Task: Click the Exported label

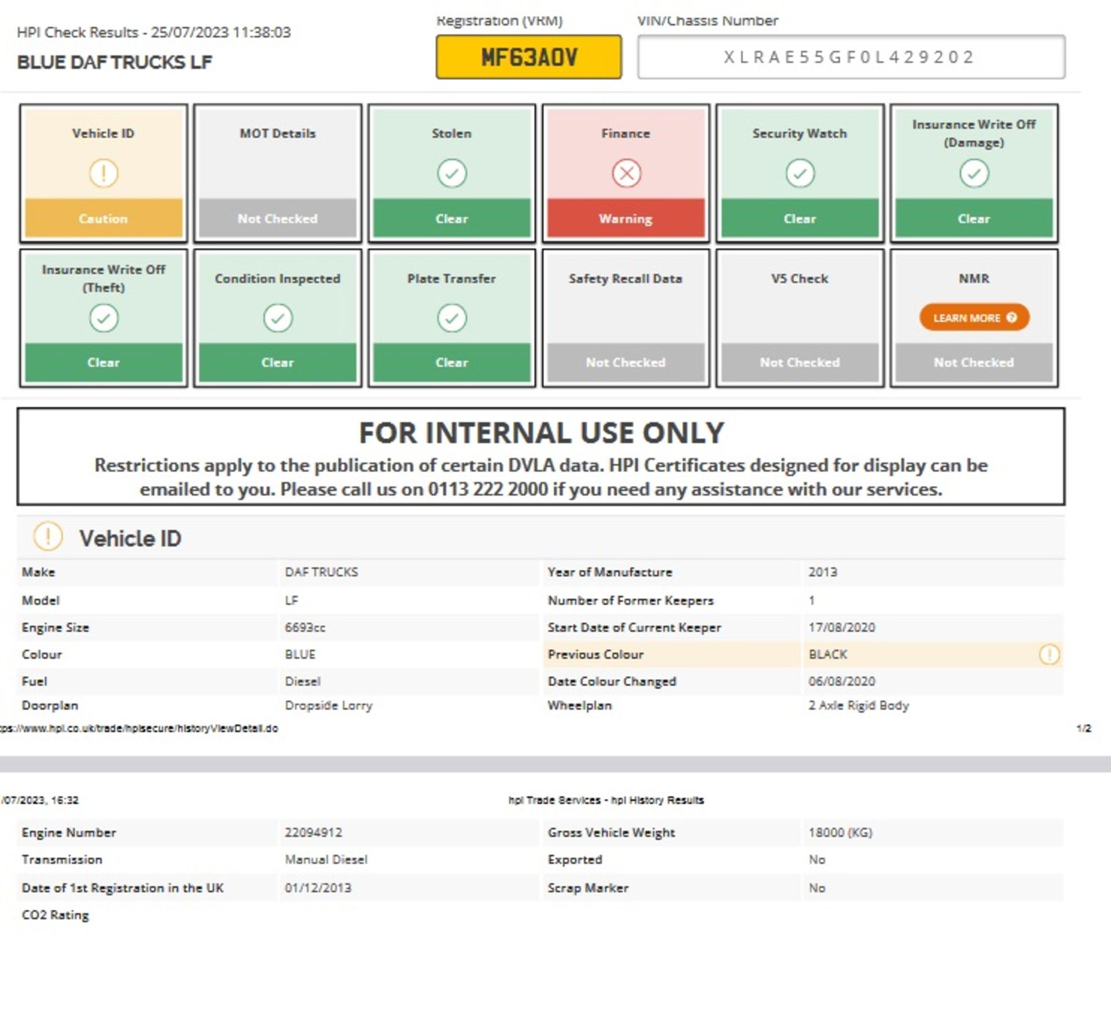Action: click(x=575, y=860)
